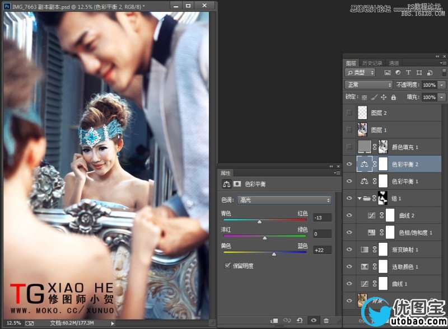Clip adjustment to layer below button
This screenshot has height=329, width=448.
(274, 321)
